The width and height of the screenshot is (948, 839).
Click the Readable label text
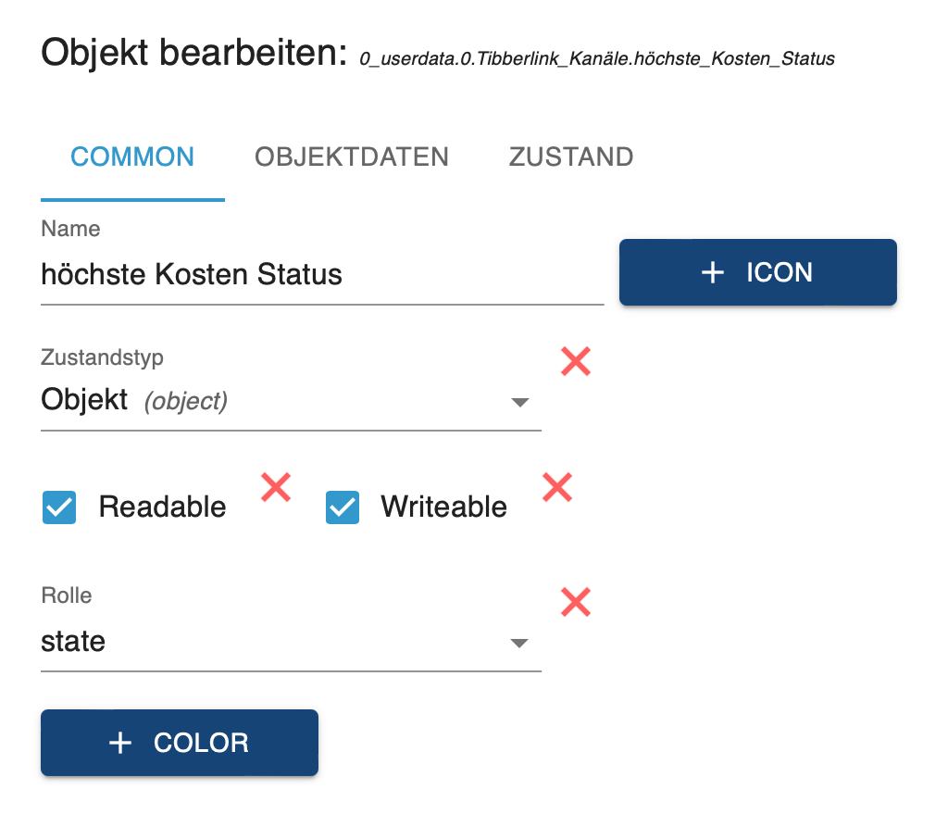[162, 507]
